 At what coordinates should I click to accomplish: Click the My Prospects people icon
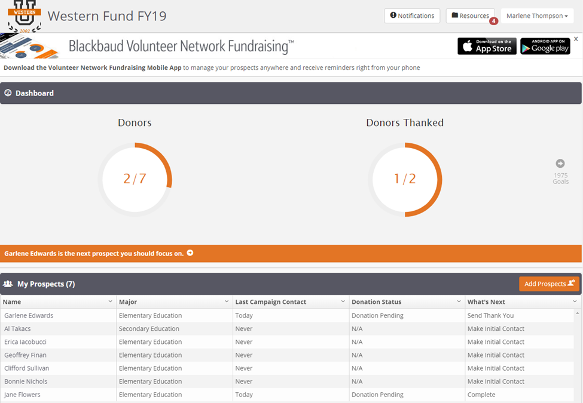(x=8, y=284)
